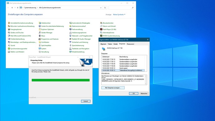Open the Farbverwaltung icon
This screenshot has width=215, height=121.
pyautogui.click(x=70, y=29)
